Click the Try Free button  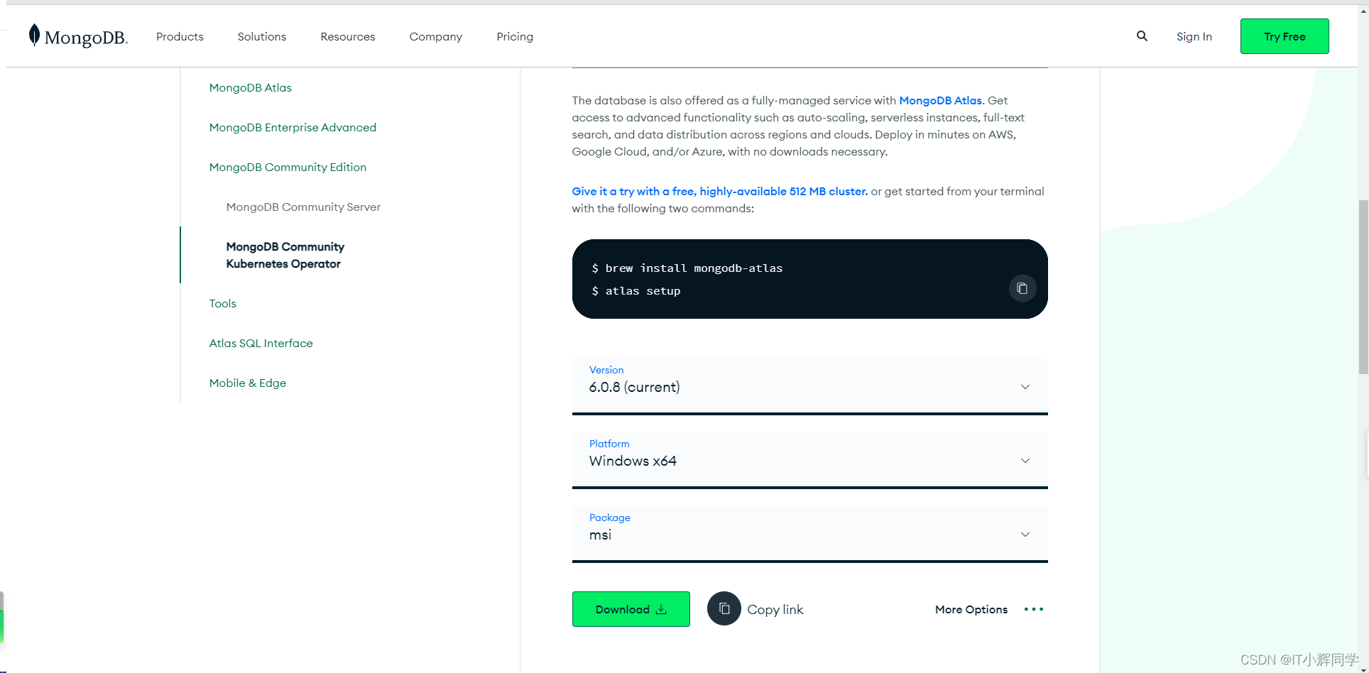click(1285, 36)
